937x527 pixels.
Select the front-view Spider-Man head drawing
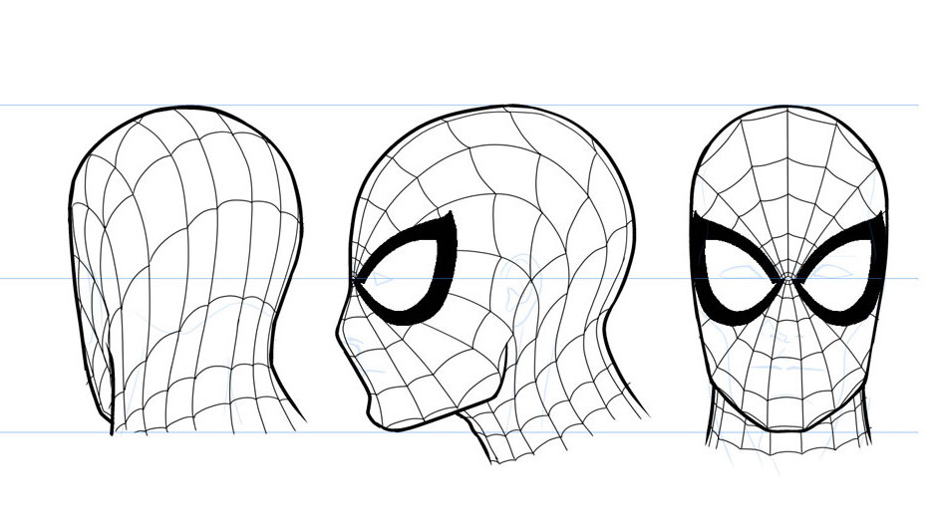788,281
